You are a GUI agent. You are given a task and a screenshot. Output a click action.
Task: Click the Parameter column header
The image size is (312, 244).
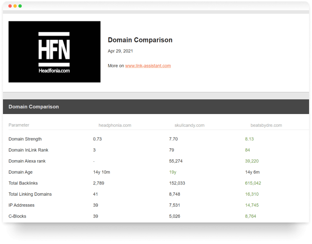point(19,125)
